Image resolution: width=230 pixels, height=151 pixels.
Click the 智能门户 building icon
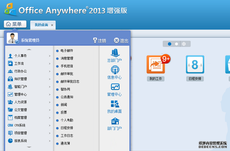pyautogui.click(x=10, y=87)
